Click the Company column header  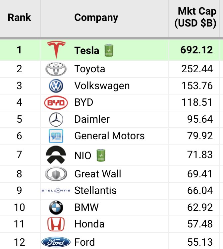[96, 18]
